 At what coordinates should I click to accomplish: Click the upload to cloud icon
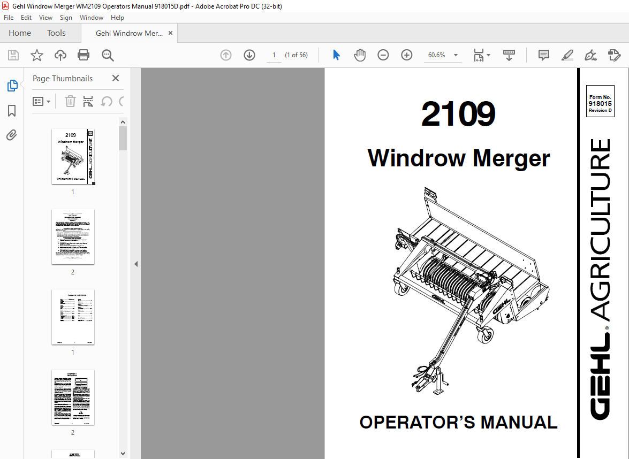60,55
